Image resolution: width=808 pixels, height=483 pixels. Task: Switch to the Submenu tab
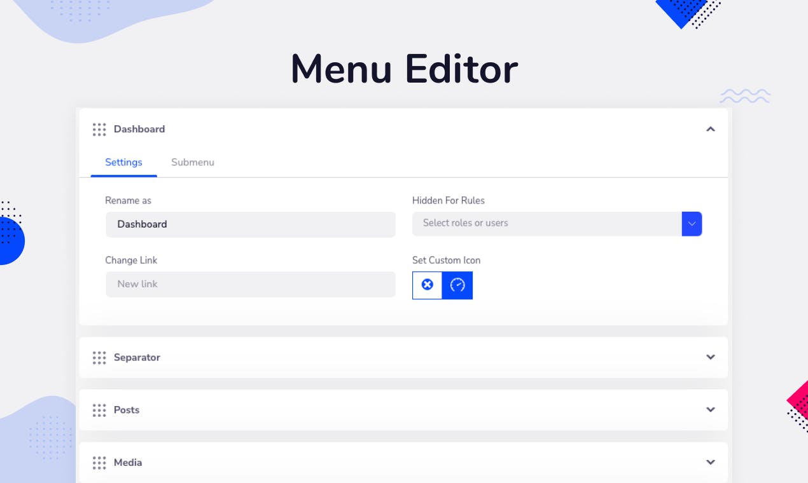(x=193, y=163)
